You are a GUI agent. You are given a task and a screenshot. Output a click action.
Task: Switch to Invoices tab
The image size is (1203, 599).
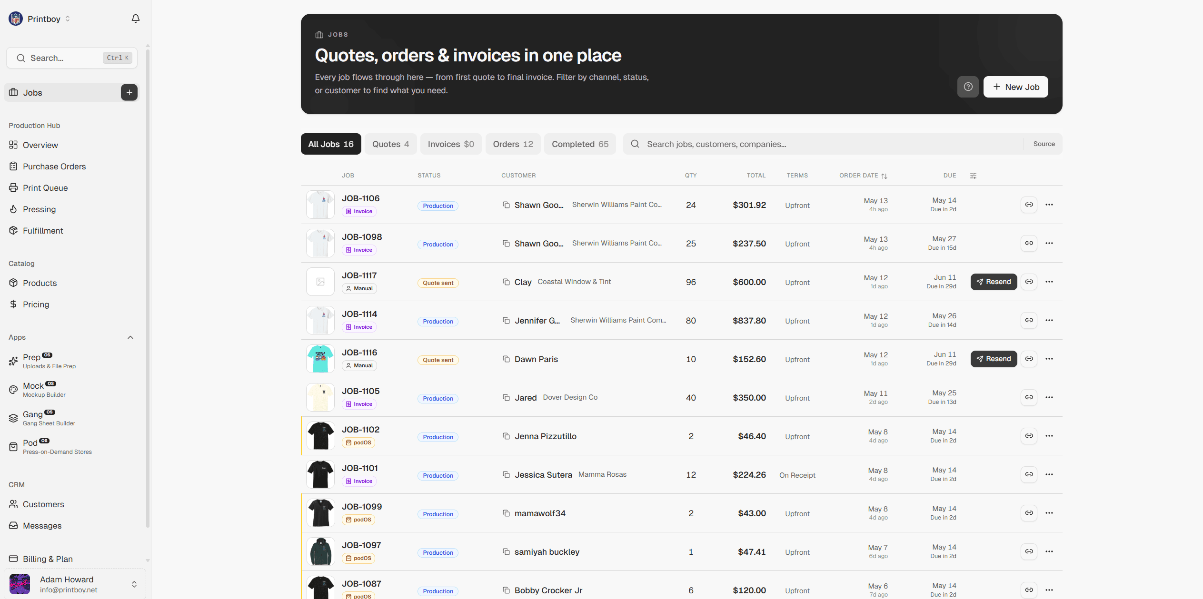[x=451, y=144]
